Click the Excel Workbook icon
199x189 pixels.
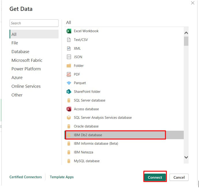(69, 31)
